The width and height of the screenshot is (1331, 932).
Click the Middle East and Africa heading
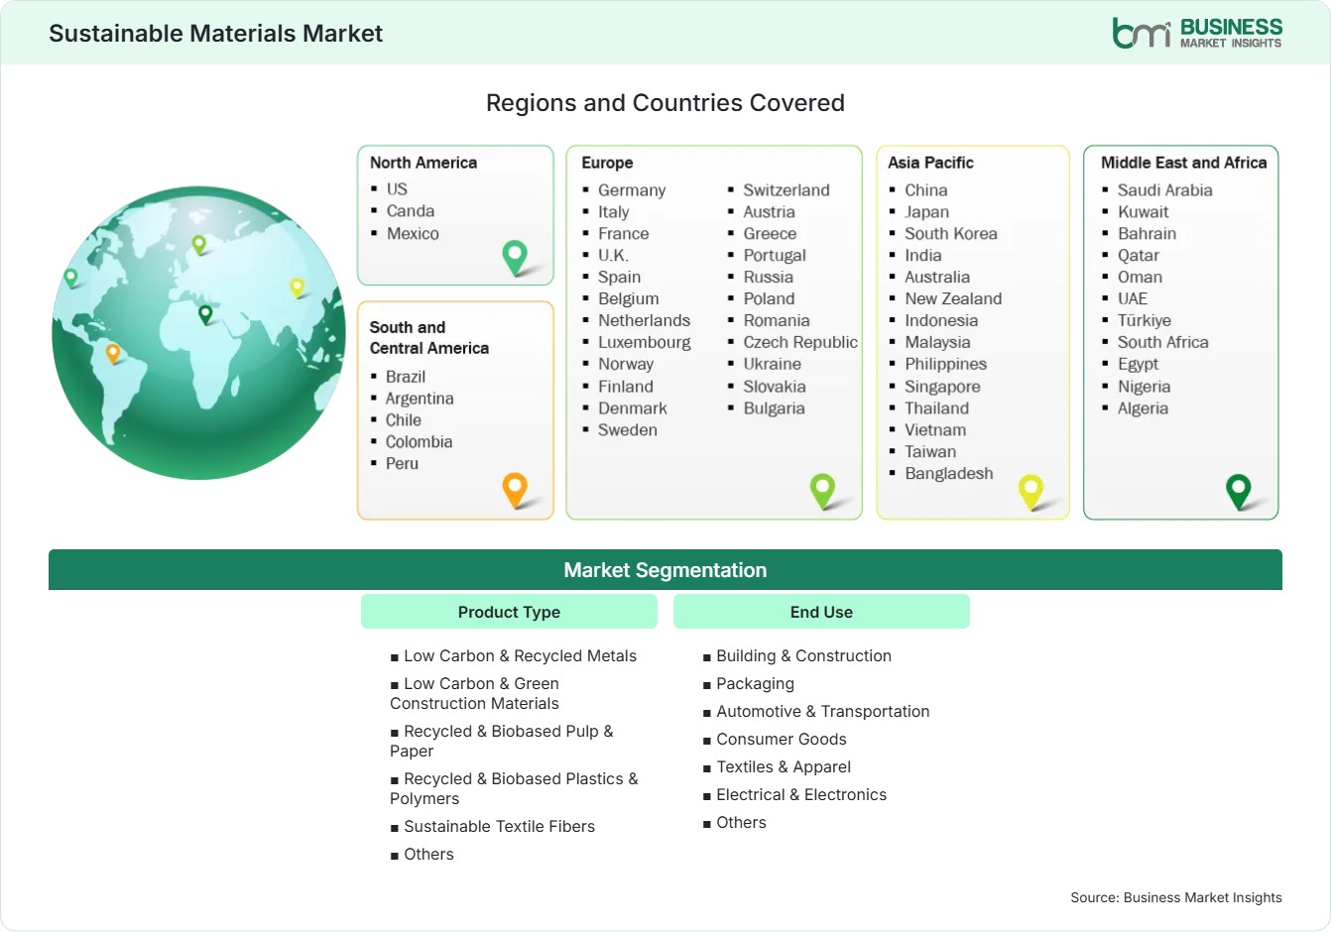coord(1184,163)
